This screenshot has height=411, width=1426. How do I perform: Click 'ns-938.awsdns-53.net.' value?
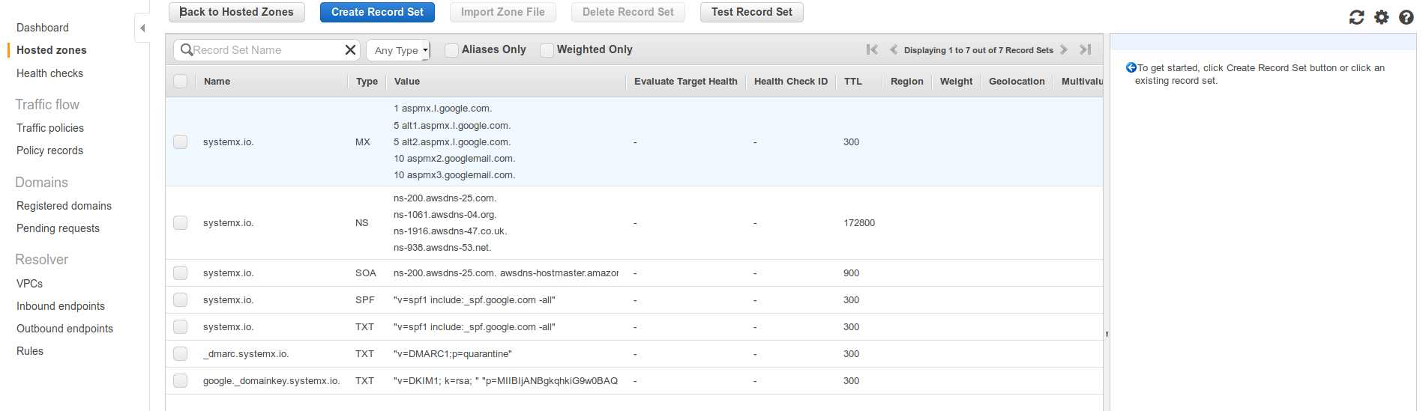442,248
